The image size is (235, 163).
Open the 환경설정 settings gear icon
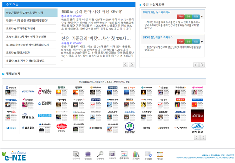[x=148, y=156]
